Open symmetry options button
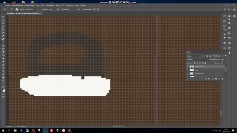This screenshot has height=133, width=237. [x=98, y=10]
